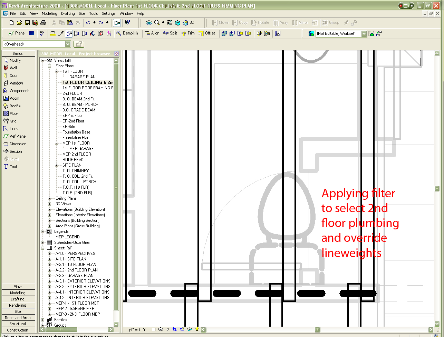Click the Tape Measure tool icon
This screenshot has width=444, height=337.
[53, 33]
